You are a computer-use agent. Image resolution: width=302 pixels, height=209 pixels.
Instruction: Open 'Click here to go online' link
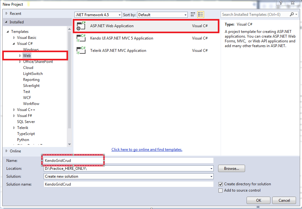coord(147,150)
